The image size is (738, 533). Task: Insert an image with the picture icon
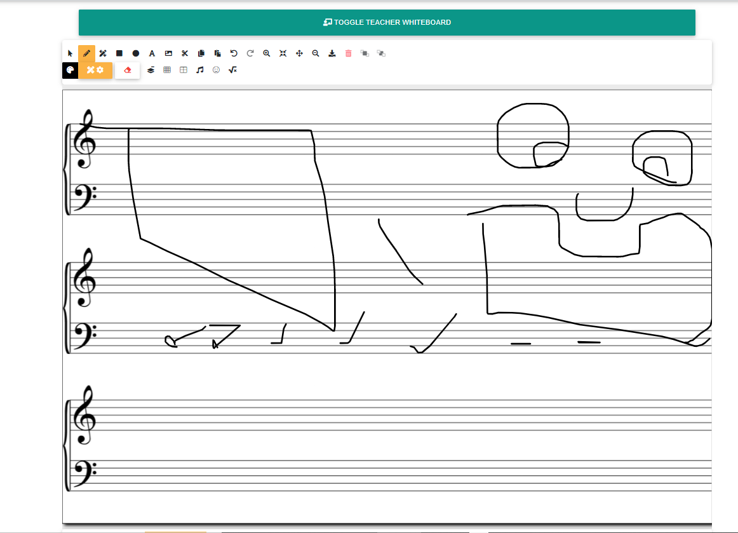pyautogui.click(x=168, y=53)
